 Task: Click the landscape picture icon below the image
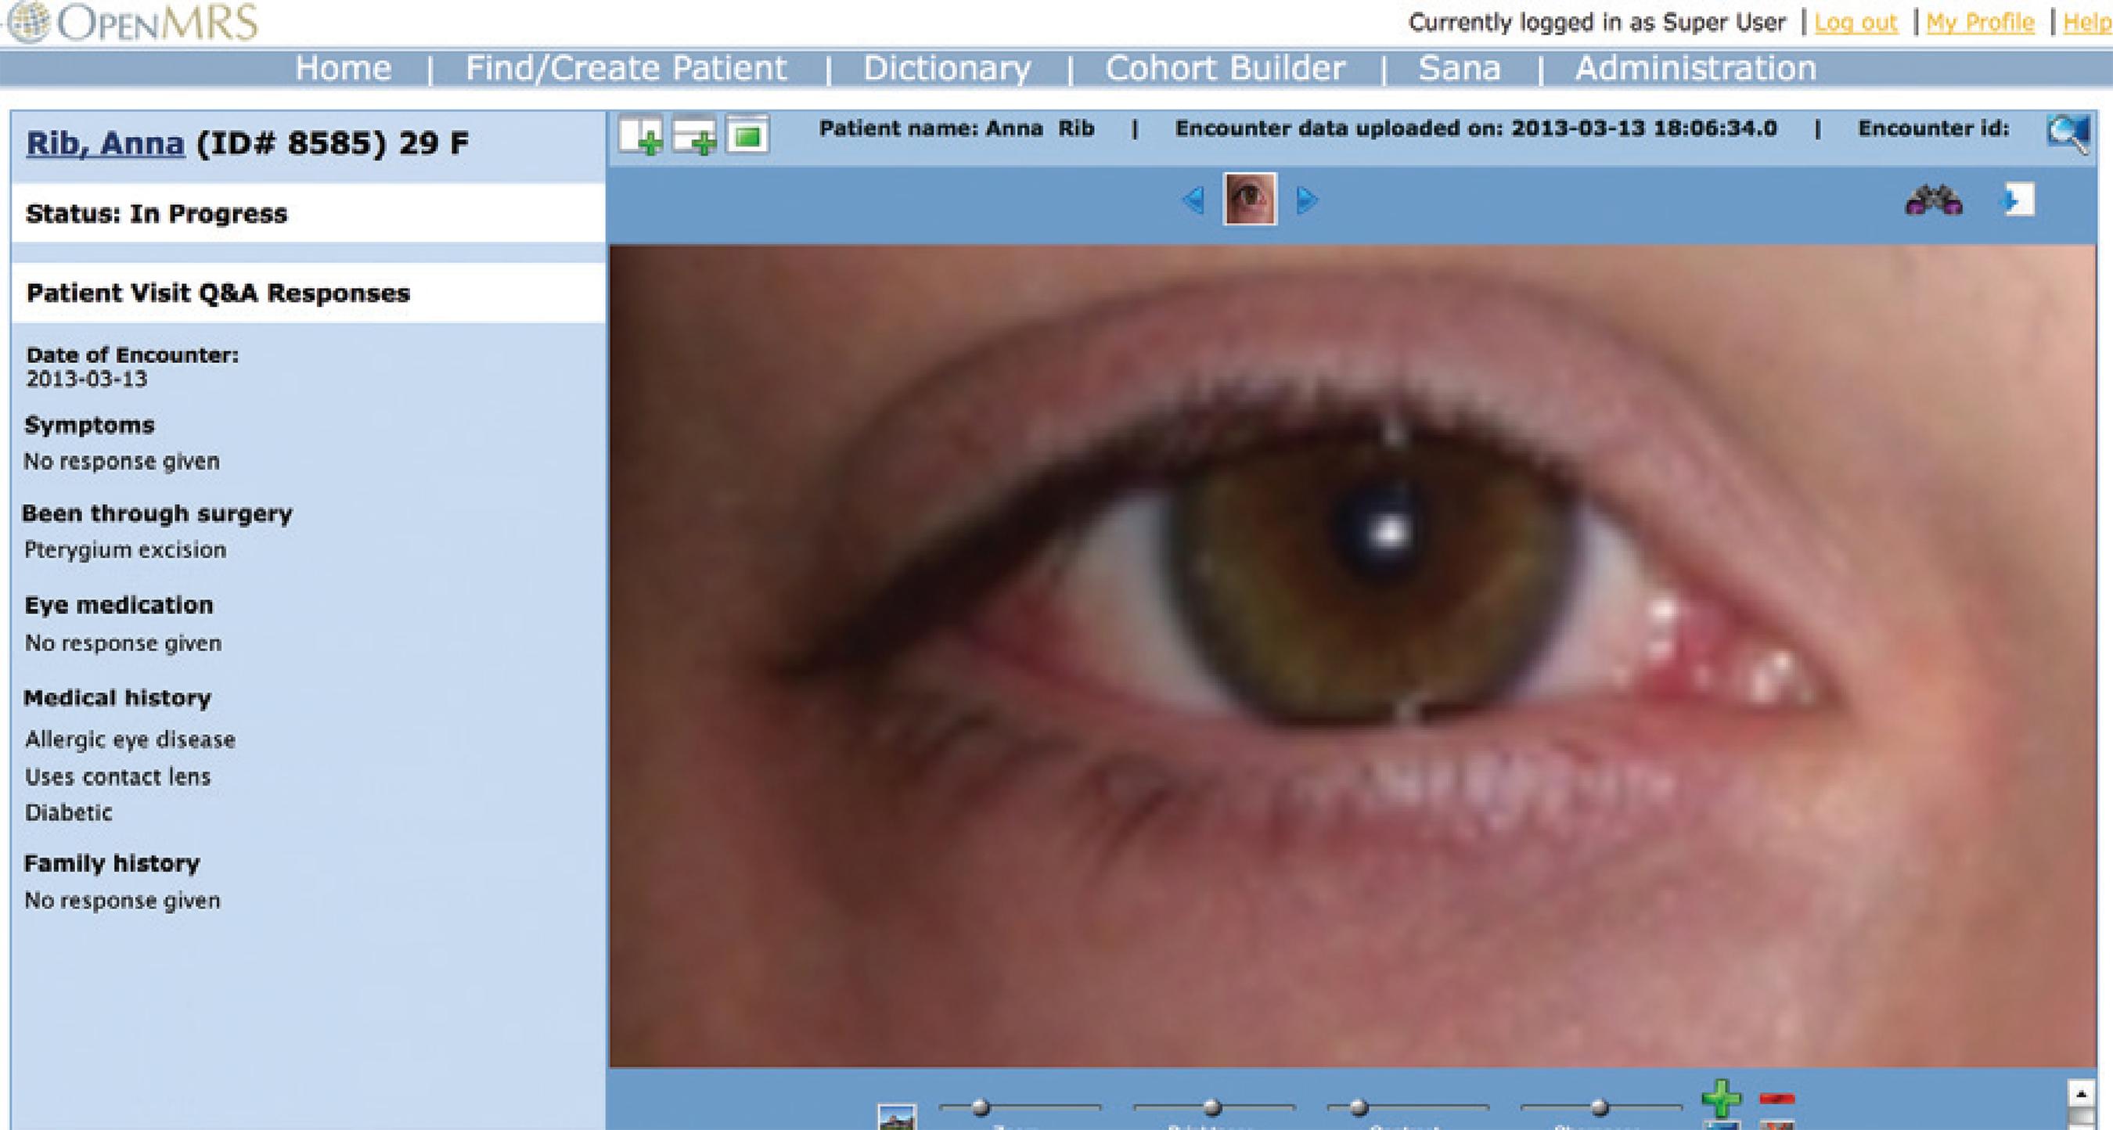pos(896,1117)
